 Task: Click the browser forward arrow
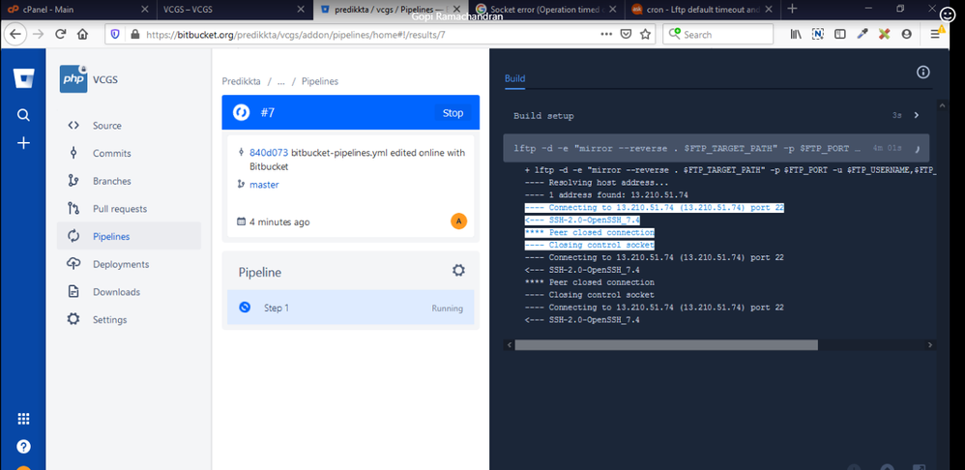[38, 35]
